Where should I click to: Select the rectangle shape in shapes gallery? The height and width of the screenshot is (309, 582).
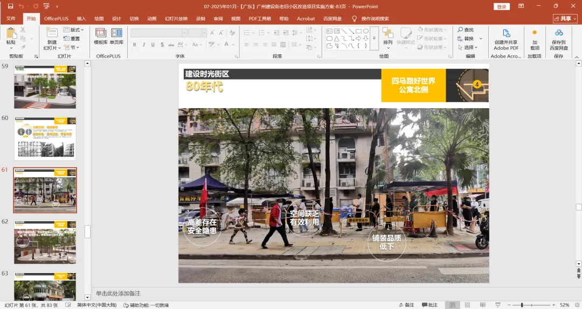coord(358,31)
